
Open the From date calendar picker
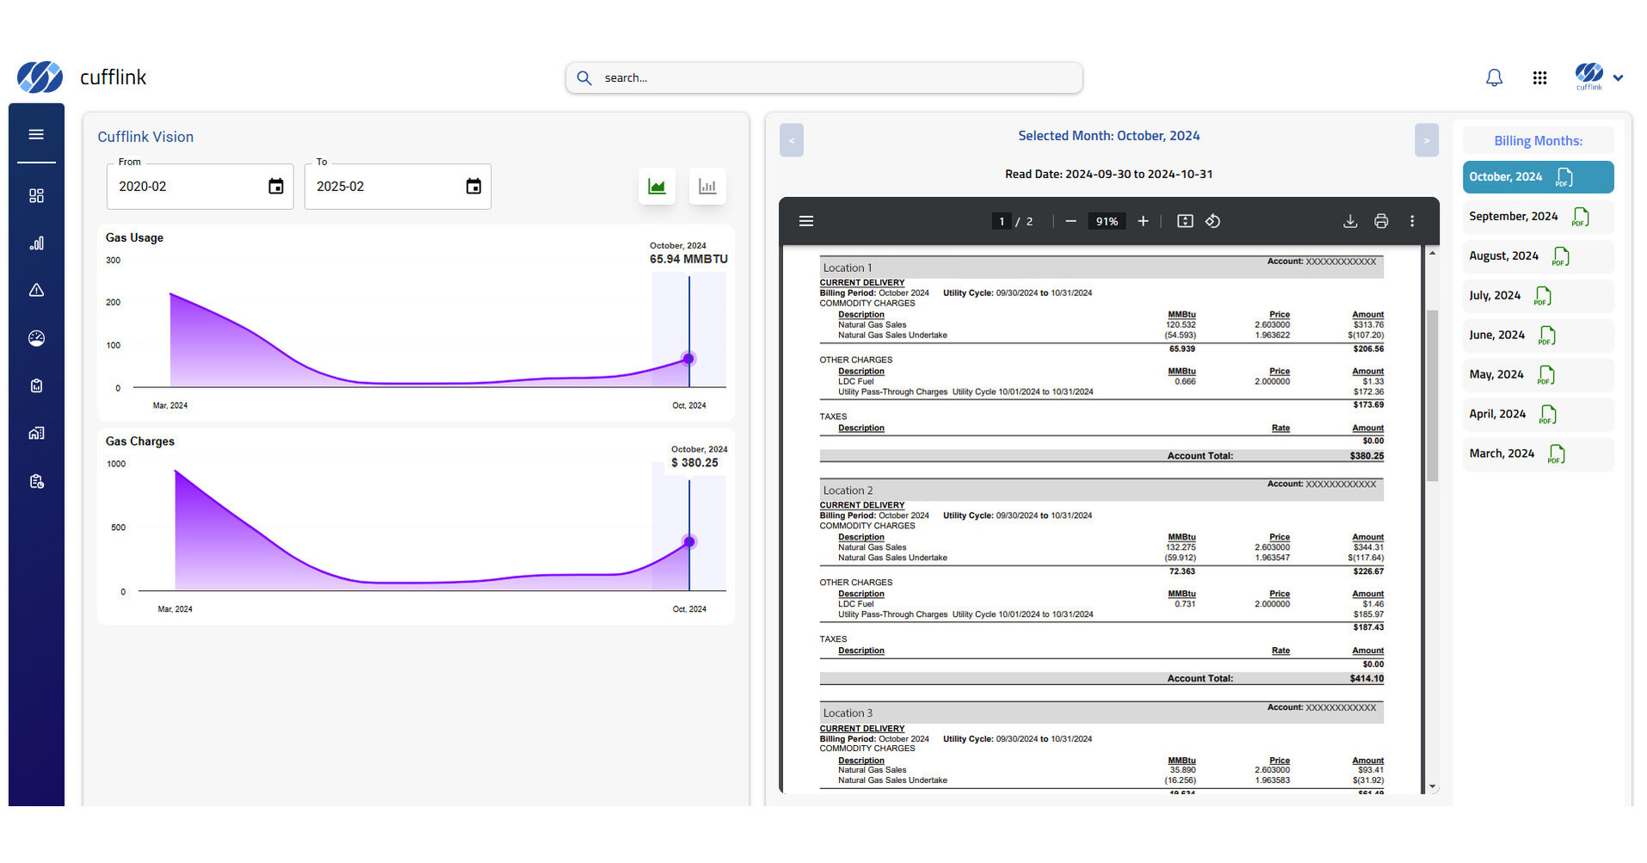point(275,187)
